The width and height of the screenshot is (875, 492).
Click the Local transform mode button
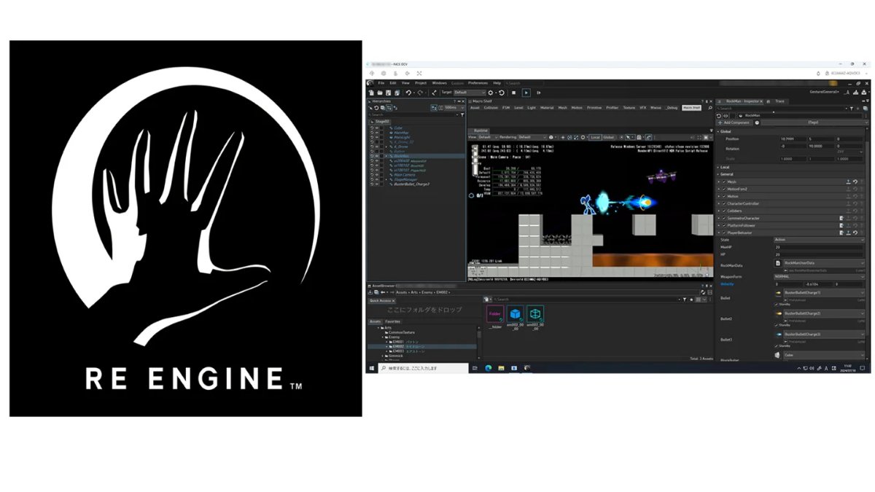pos(595,137)
